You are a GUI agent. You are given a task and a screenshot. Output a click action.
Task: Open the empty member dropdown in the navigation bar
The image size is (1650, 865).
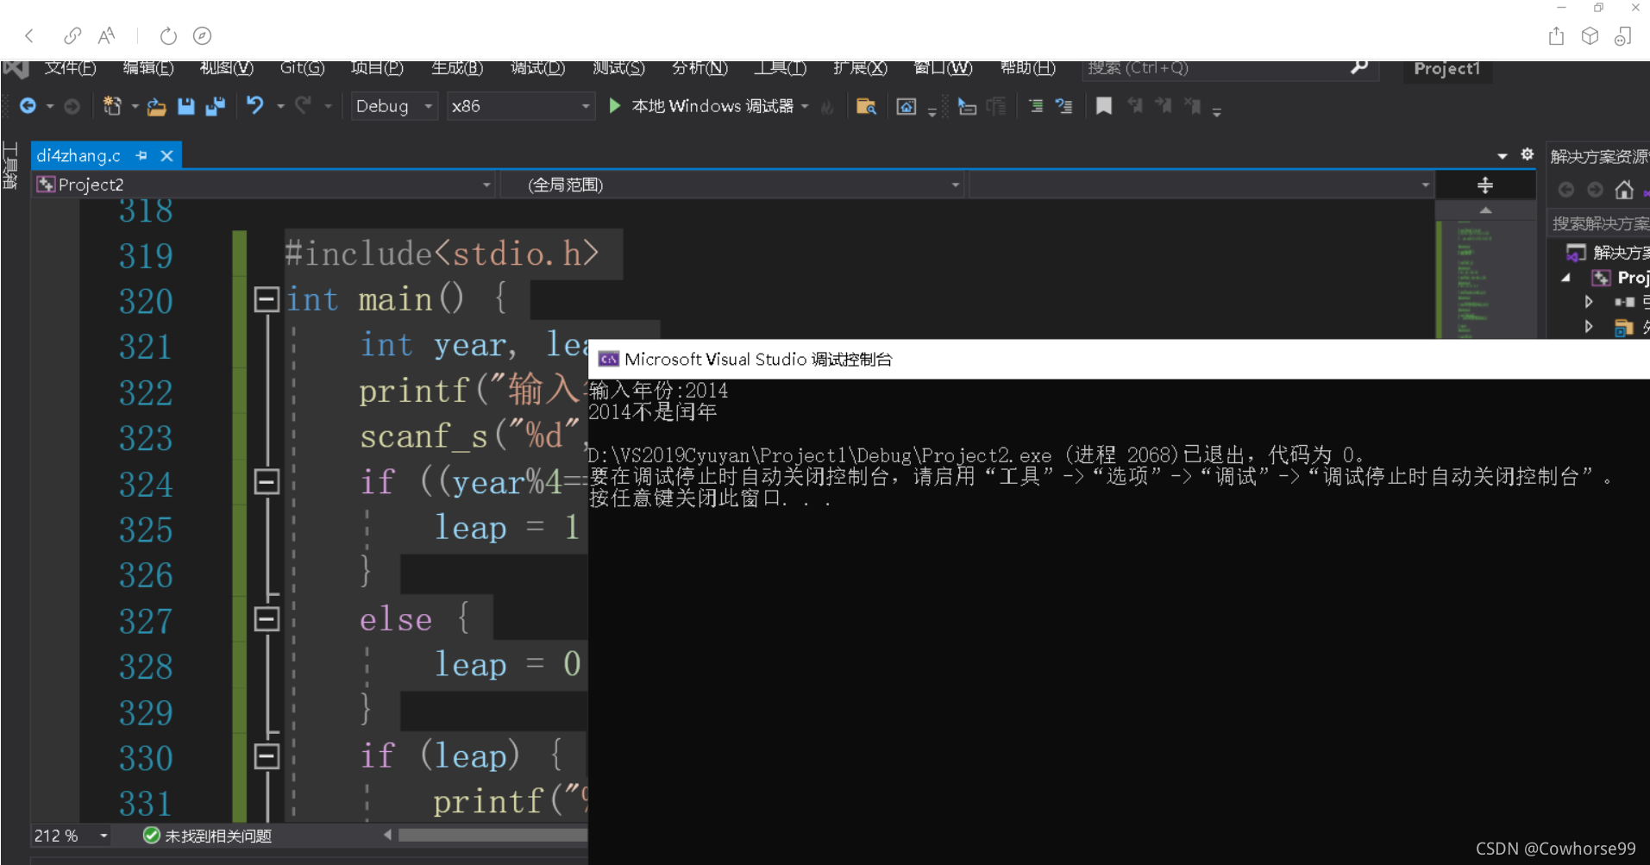coord(1200,185)
